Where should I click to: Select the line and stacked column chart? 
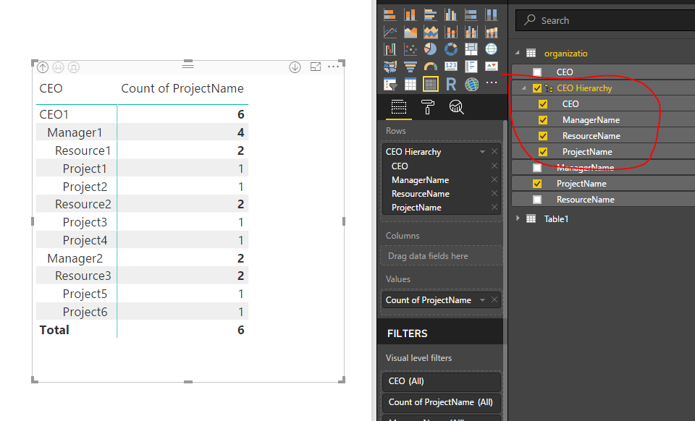click(x=451, y=32)
